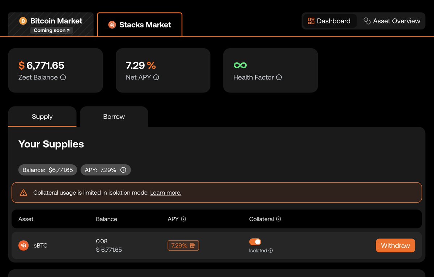Click the sBTC token icon
This screenshot has height=277, width=434.
coord(24,246)
